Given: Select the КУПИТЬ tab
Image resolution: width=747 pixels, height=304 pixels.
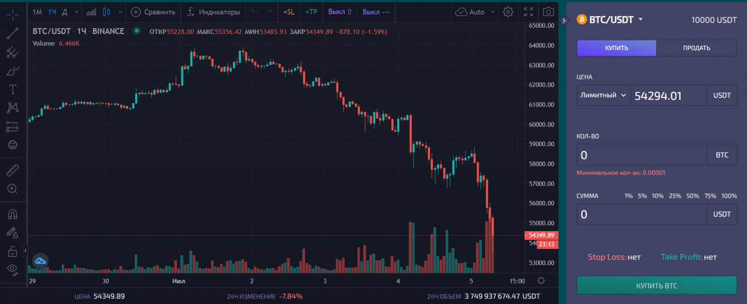Looking at the screenshot, I should 617,48.
